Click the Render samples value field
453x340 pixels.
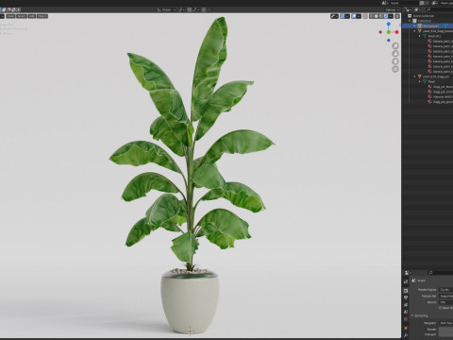446,329
